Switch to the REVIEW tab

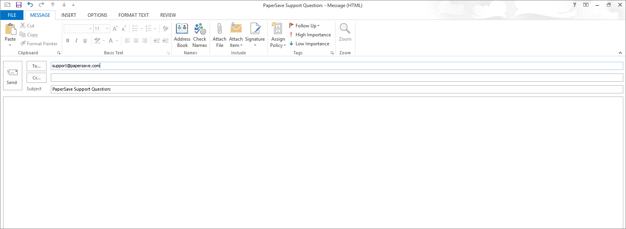[x=168, y=15]
